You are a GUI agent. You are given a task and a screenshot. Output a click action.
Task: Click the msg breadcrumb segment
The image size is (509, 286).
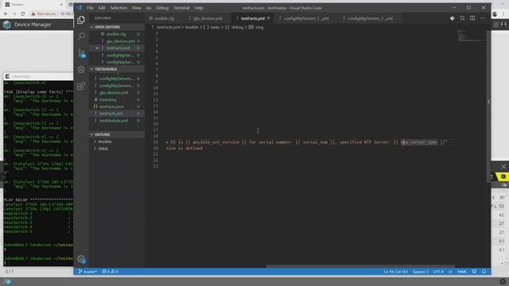click(256, 27)
